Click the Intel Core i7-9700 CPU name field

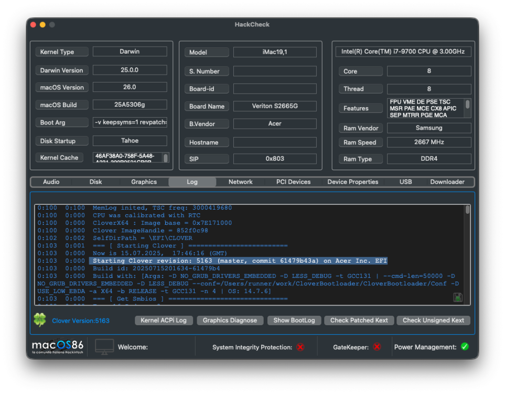(x=403, y=51)
